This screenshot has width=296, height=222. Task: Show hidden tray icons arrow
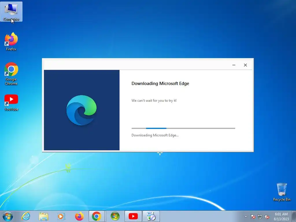246,217
